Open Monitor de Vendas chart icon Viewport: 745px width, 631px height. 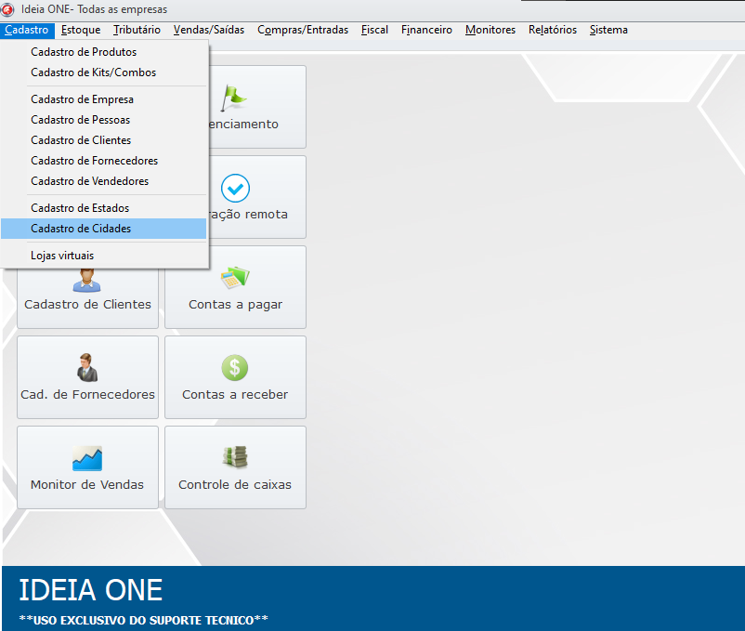point(87,458)
